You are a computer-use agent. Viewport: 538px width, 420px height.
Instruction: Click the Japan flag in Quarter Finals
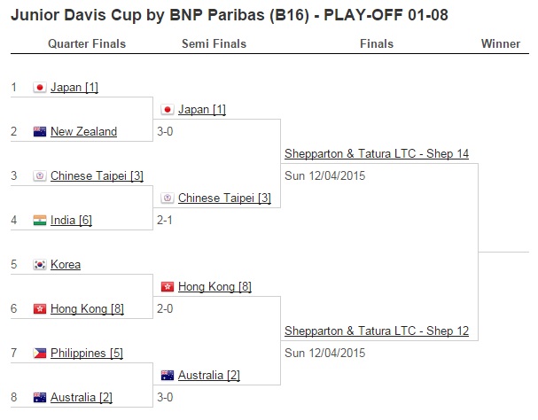click(x=40, y=88)
